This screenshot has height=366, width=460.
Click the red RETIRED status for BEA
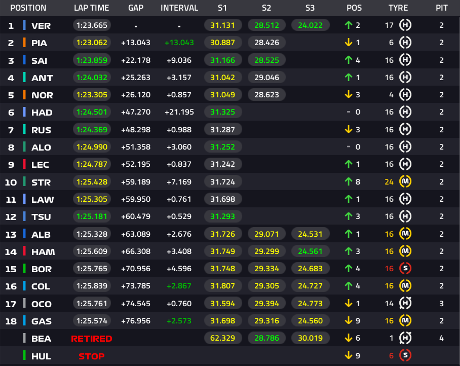(x=92, y=339)
